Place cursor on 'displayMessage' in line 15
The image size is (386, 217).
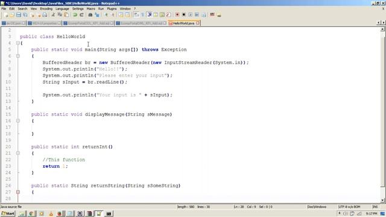coord(104,115)
